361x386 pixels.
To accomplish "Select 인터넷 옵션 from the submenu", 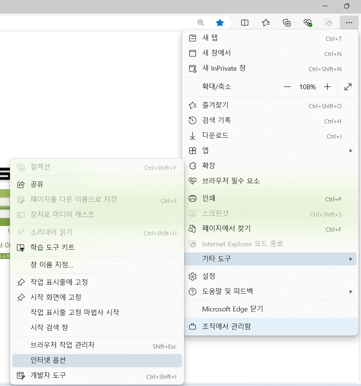I will tap(97, 360).
